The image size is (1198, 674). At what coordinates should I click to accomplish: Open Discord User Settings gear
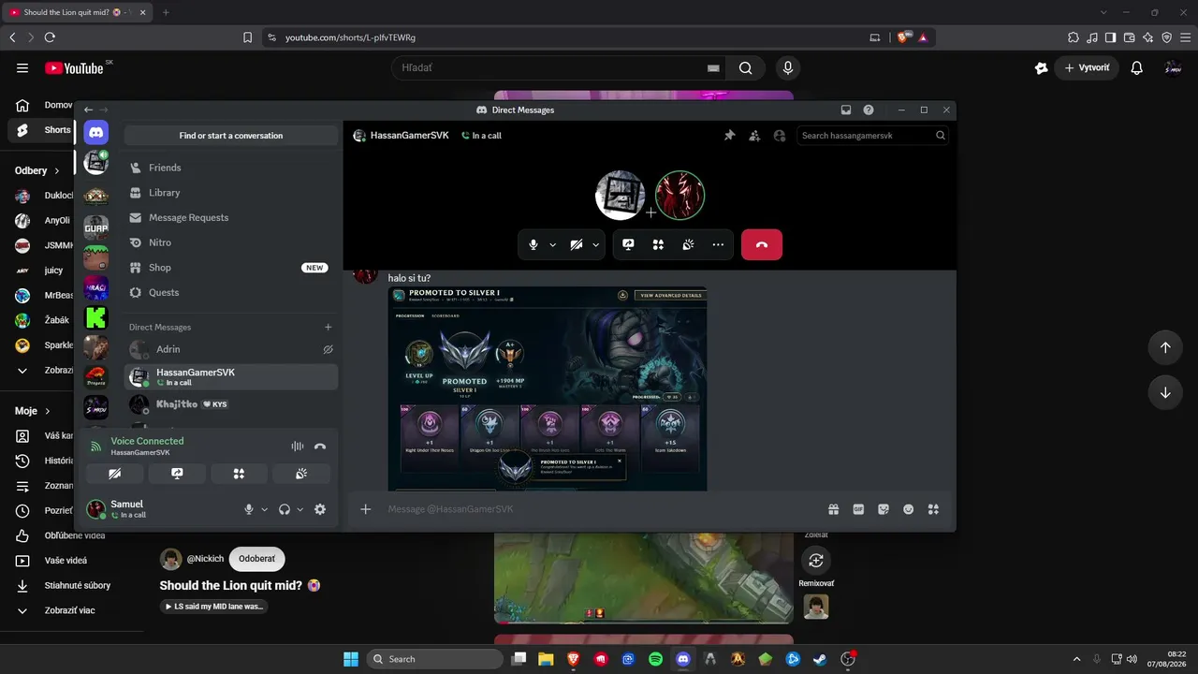pos(320,509)
